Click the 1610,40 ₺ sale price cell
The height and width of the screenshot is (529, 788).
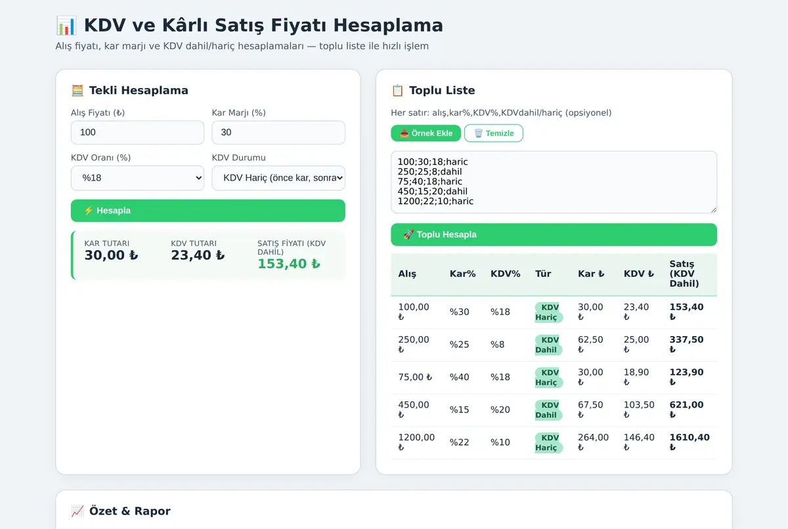pos(689,442)
